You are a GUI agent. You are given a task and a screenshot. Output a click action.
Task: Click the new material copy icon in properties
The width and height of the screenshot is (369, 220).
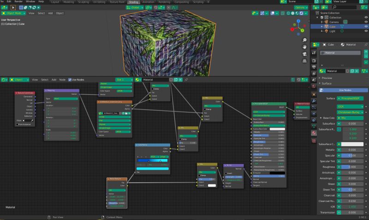(x=352, y=71)
